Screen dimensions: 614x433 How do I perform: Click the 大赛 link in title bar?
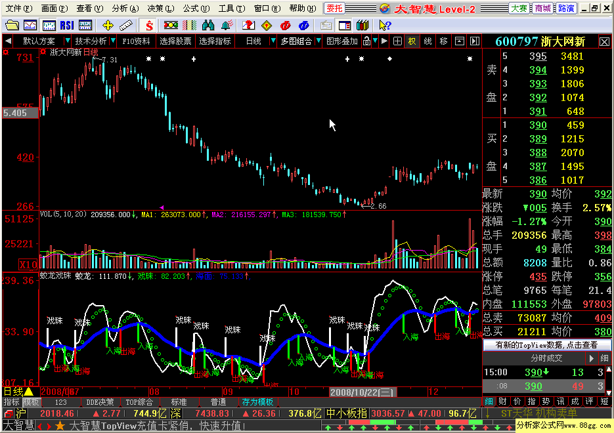click(519, 9)
